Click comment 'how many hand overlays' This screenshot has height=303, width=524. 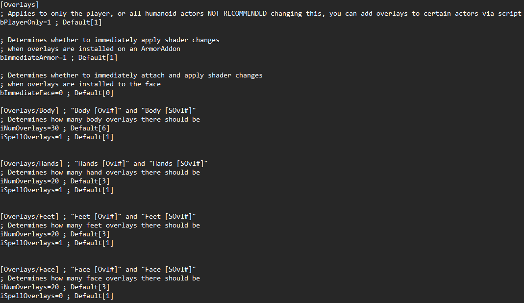pyautogui.click(x=100, y=173)
